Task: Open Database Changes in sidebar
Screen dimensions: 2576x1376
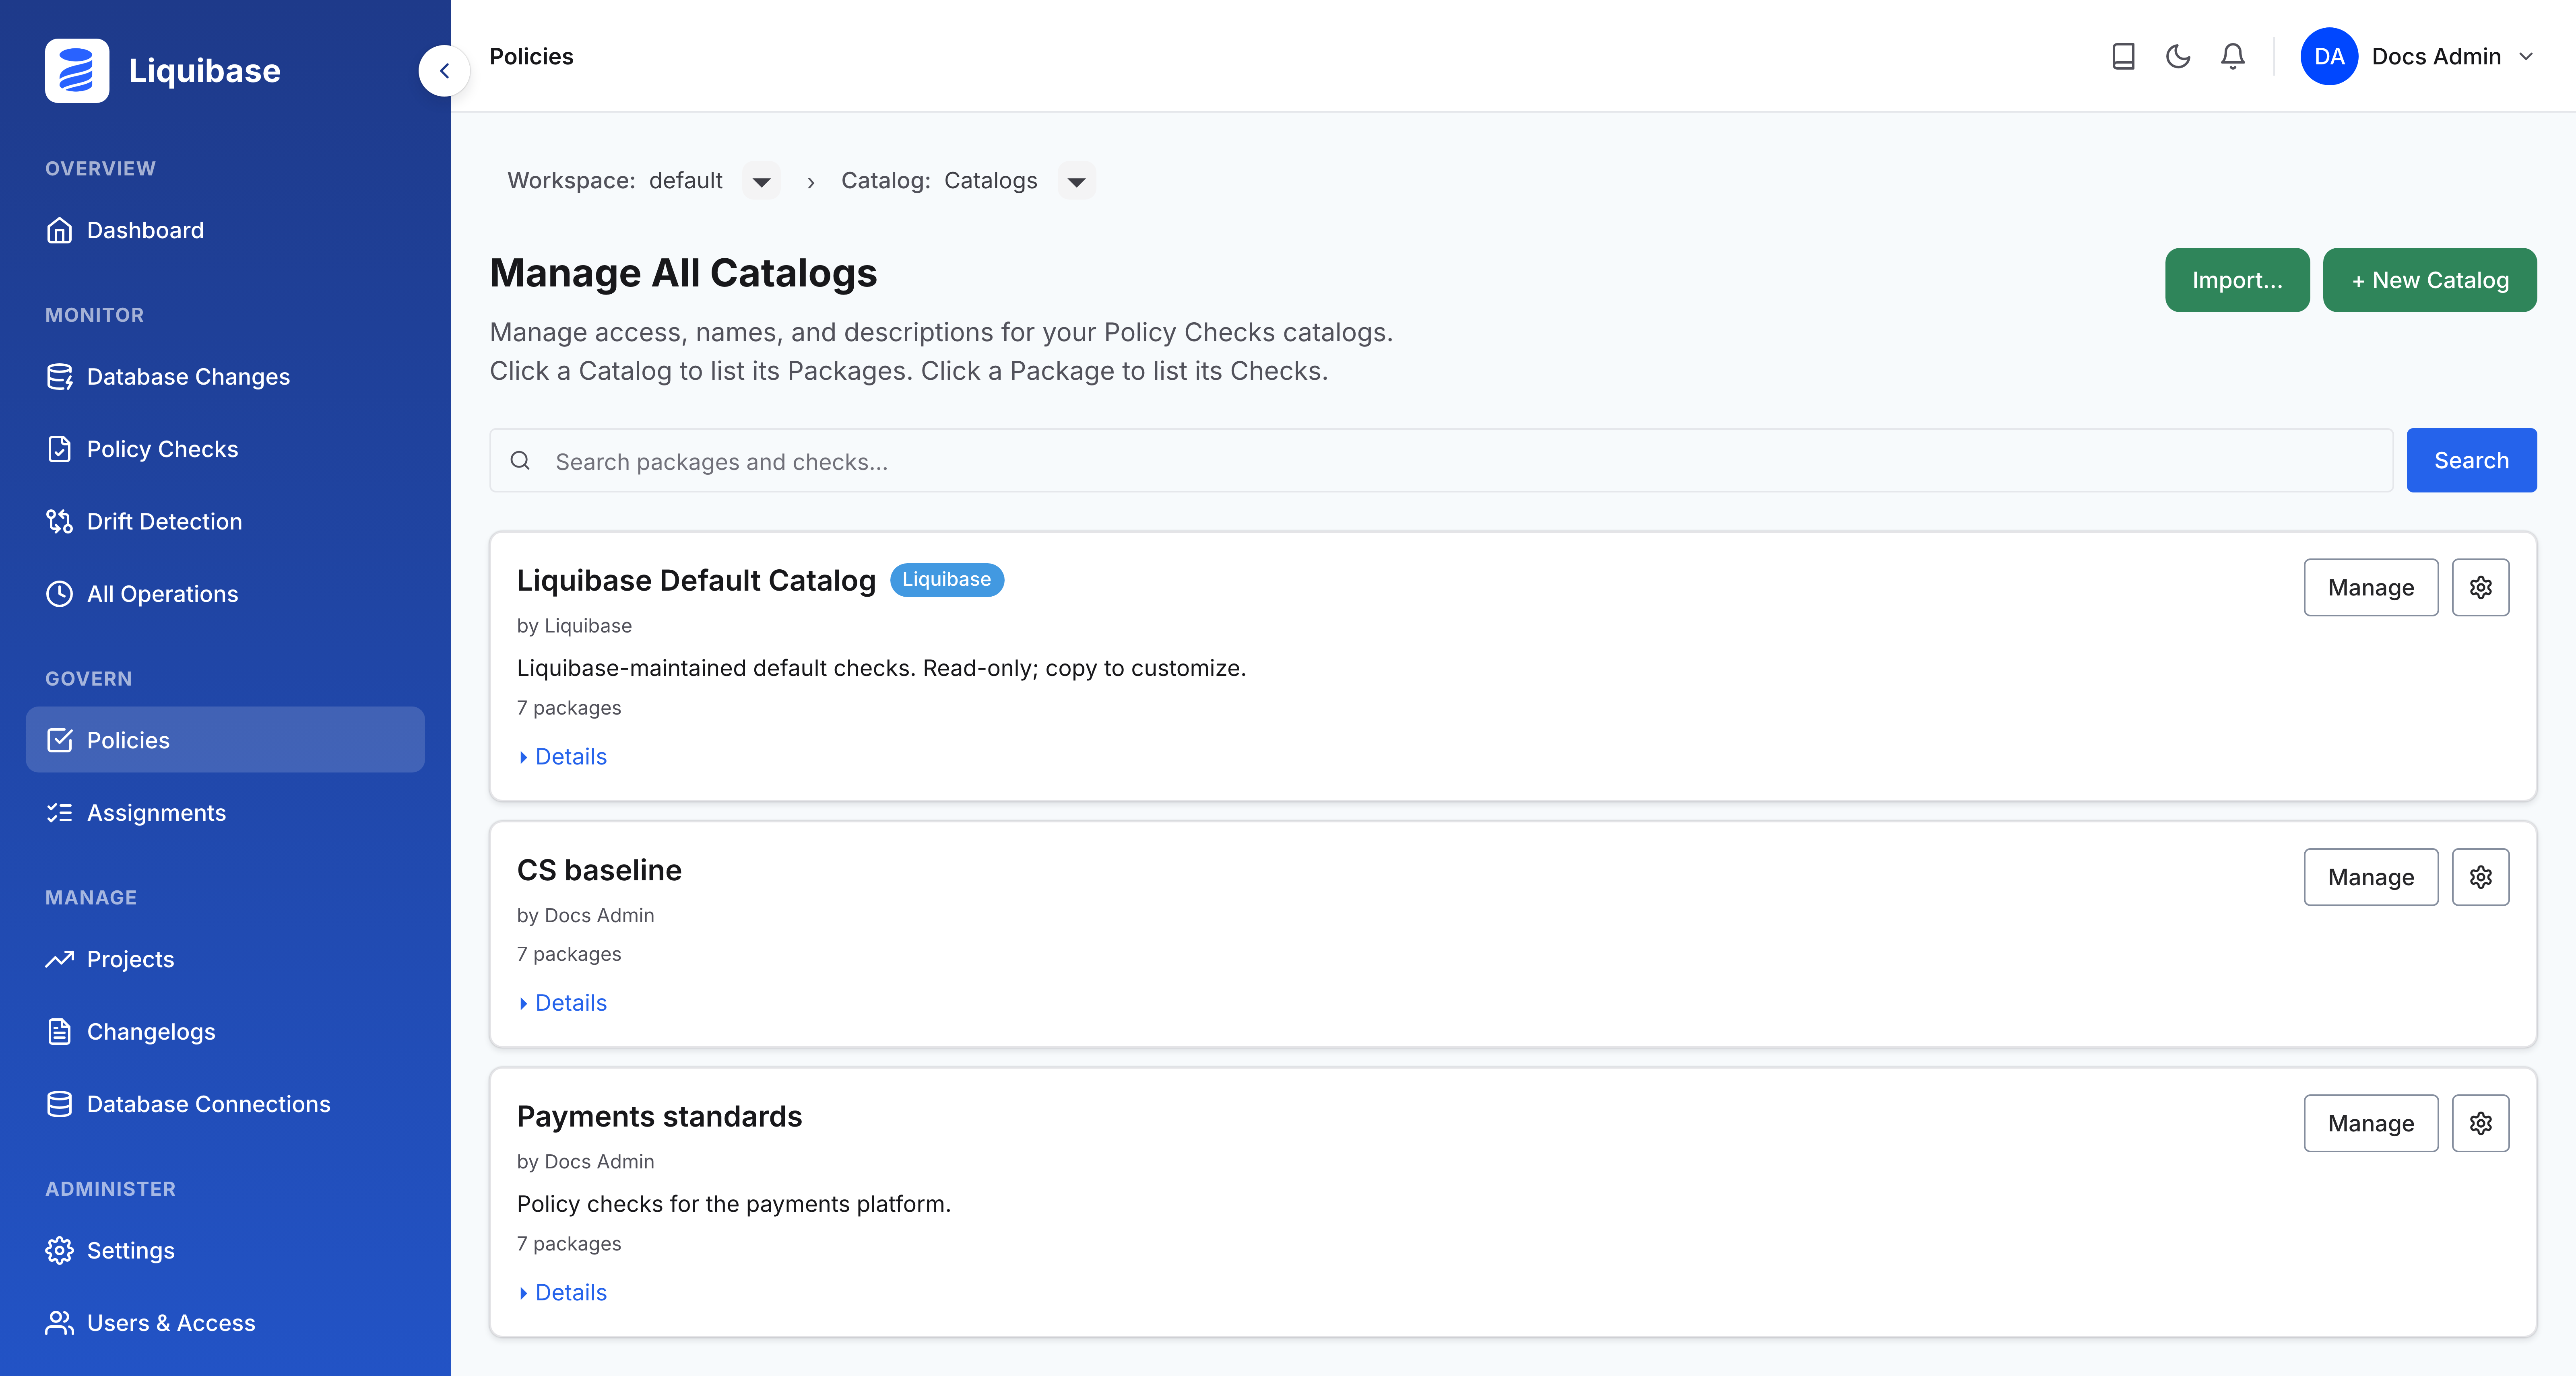Action: coord(225,377)
